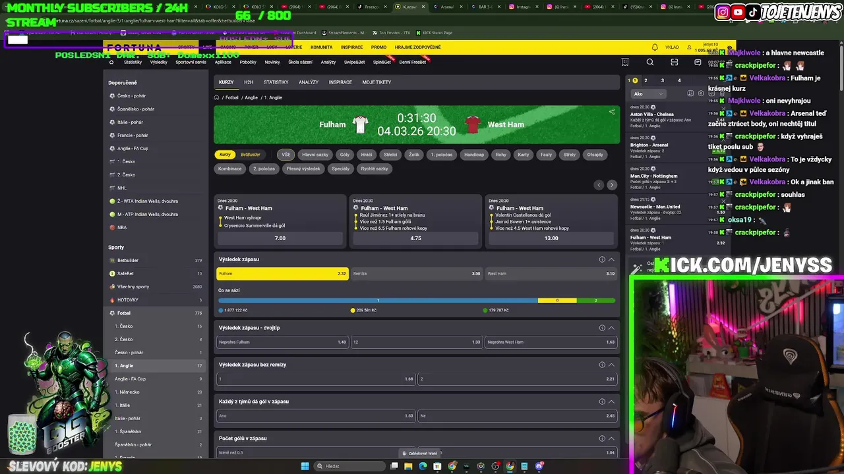Open Windows Start menu
Viewport: 844px width, 474px height.
pyautogui.click(x=305, y=466)
